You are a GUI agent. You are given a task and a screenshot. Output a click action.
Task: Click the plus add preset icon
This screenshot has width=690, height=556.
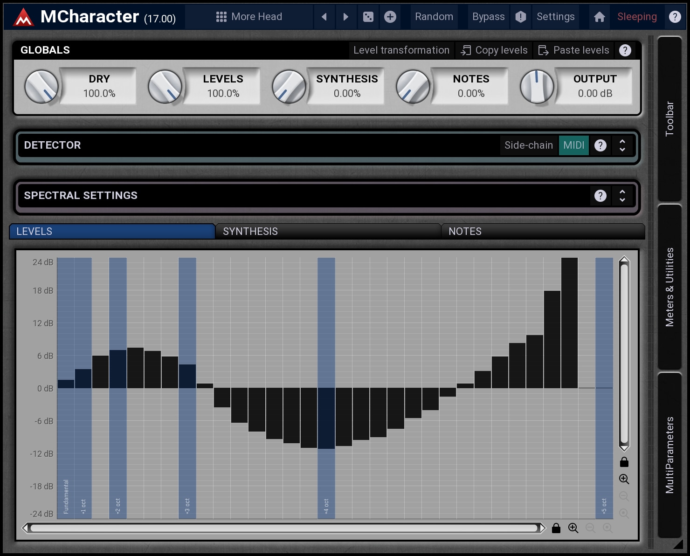[x=390, y=17]
